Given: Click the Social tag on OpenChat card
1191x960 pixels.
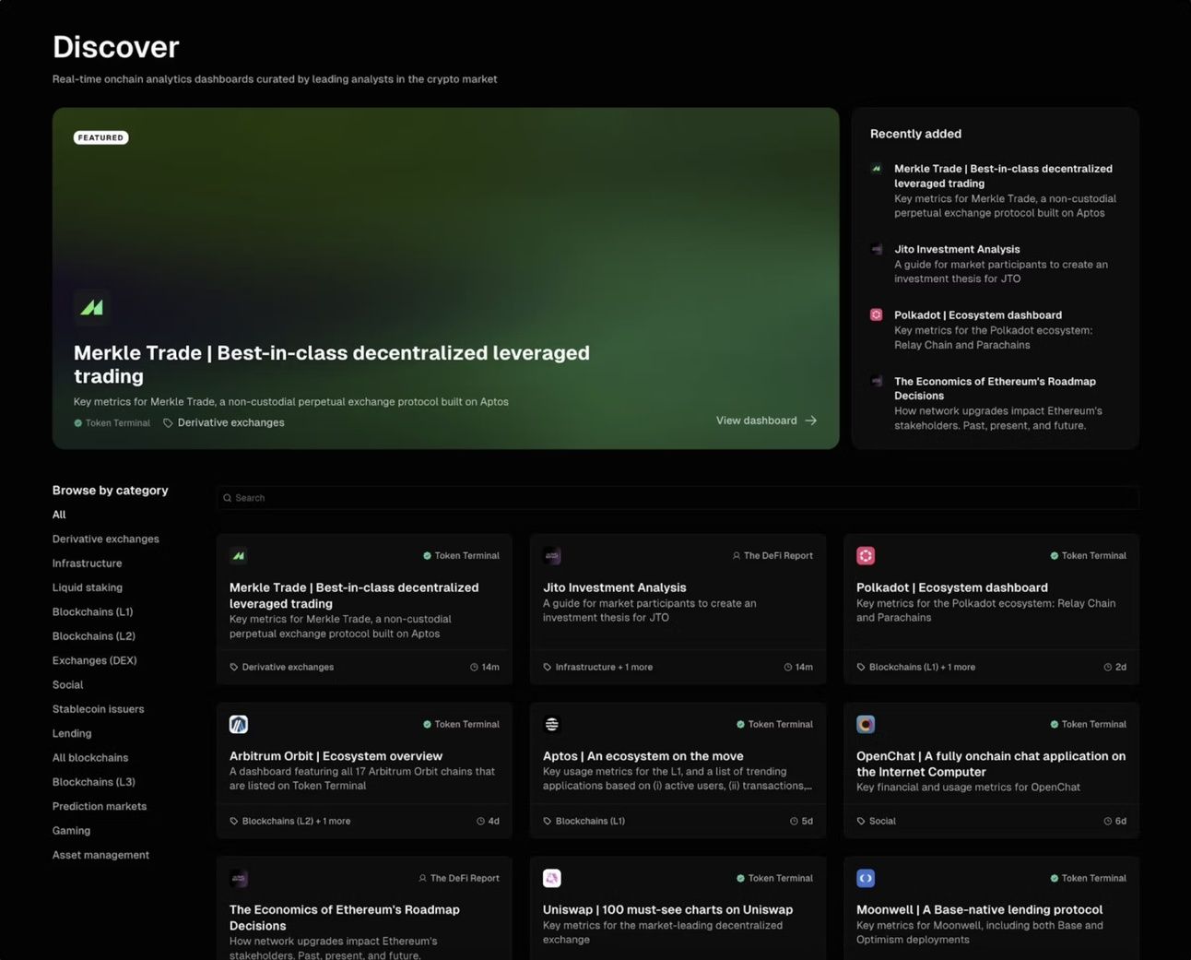Looking at the screenshot, I should coord(877,822).
